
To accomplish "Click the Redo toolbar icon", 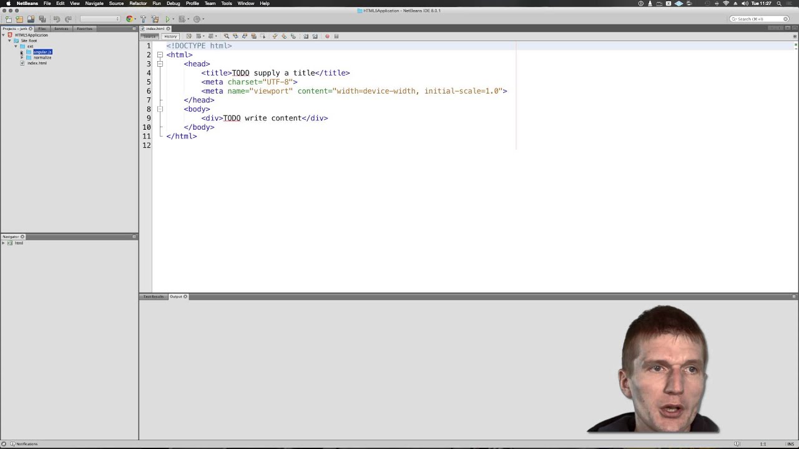I will pos(68,19).
